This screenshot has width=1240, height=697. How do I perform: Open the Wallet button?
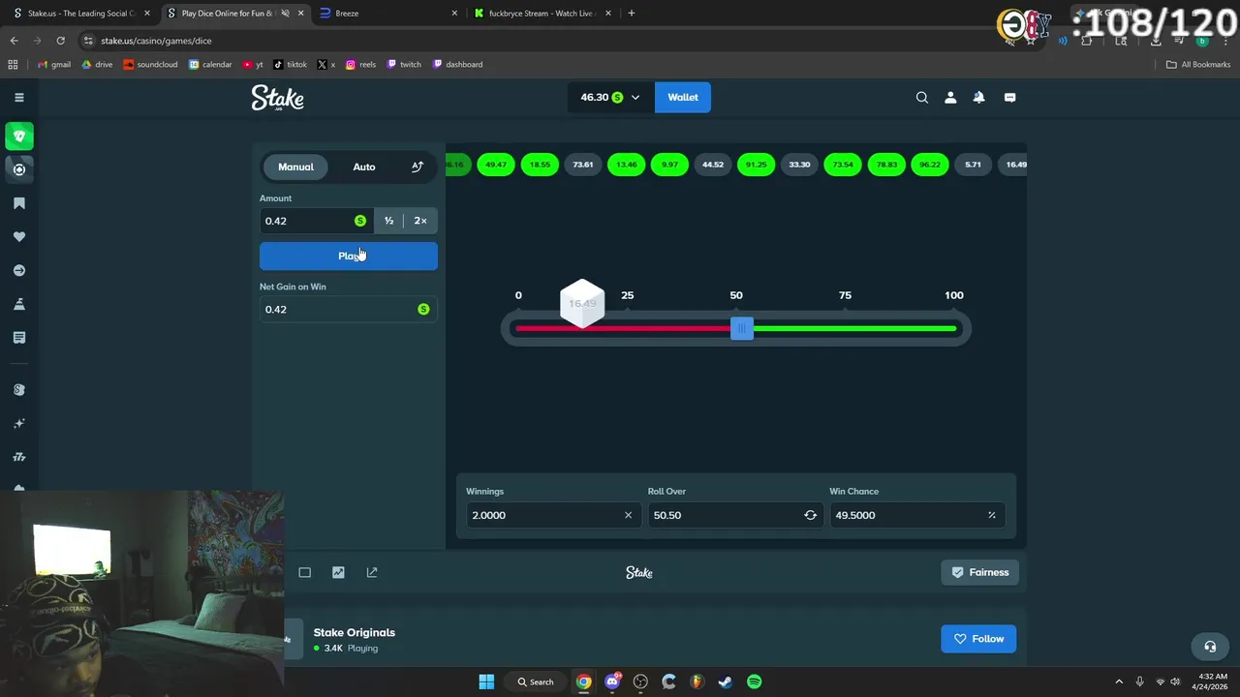[683, 98]
